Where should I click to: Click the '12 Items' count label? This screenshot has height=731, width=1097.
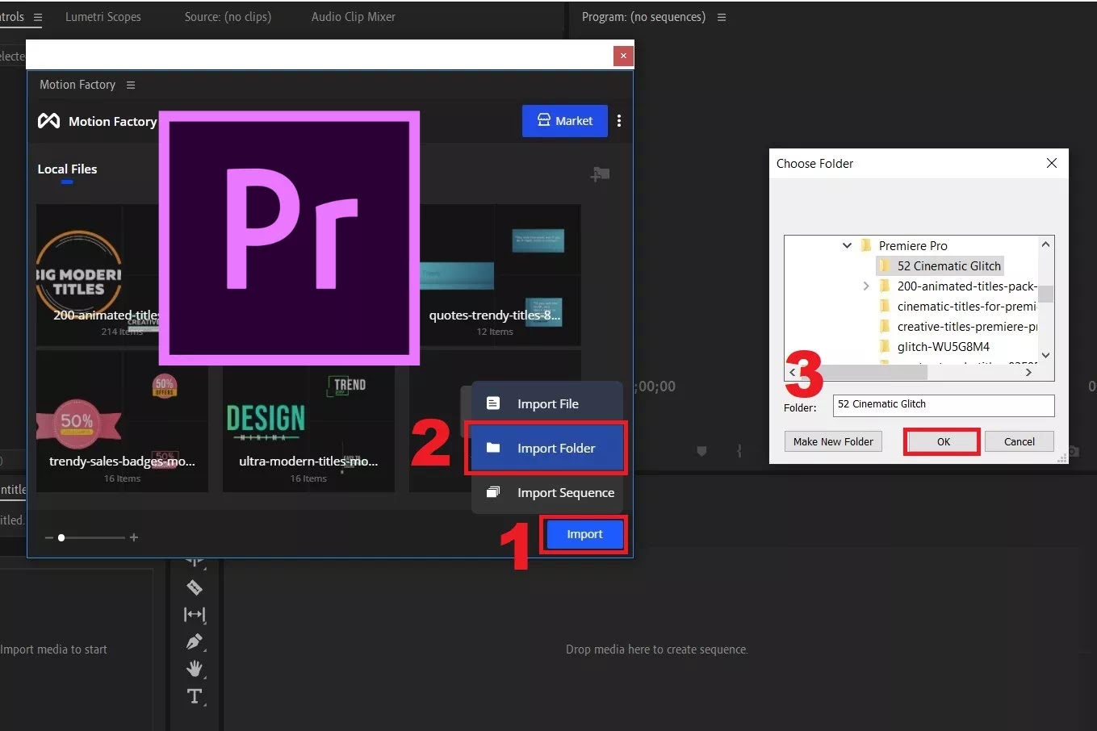click(x=494, y=332)
